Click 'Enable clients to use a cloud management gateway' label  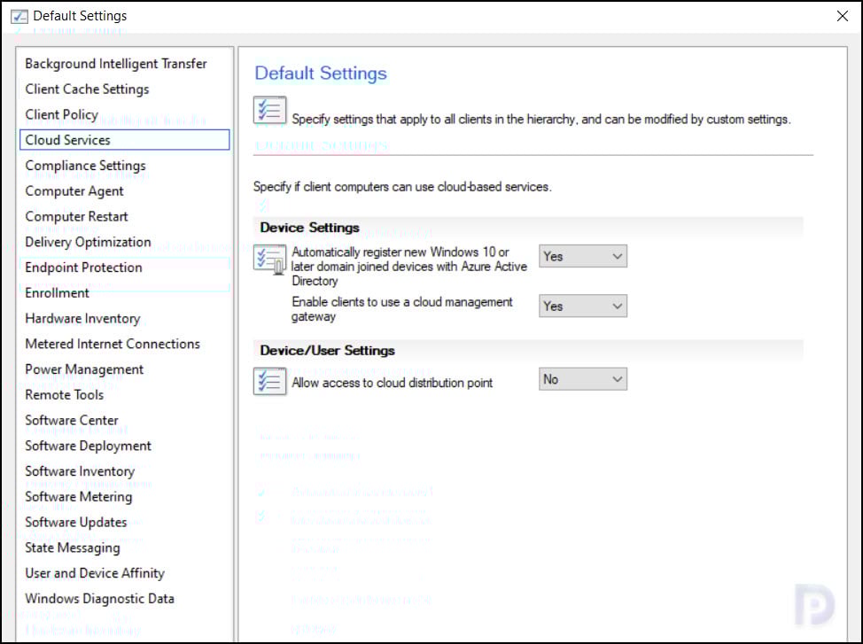click(x=402, y=309)
